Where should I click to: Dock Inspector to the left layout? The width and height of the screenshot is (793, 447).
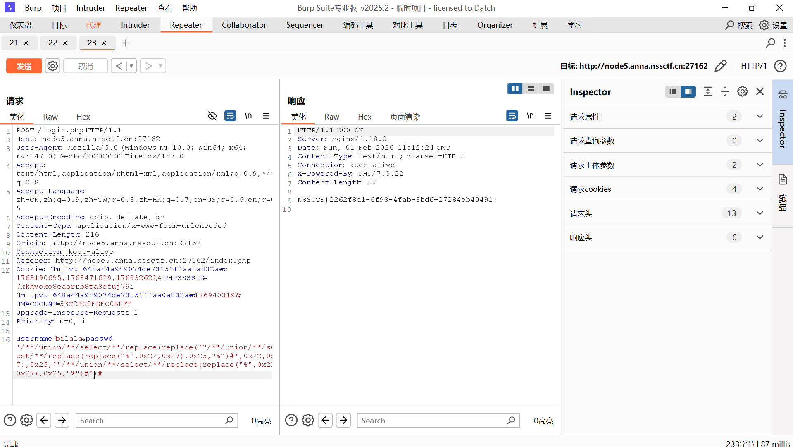tap(673, 91)
